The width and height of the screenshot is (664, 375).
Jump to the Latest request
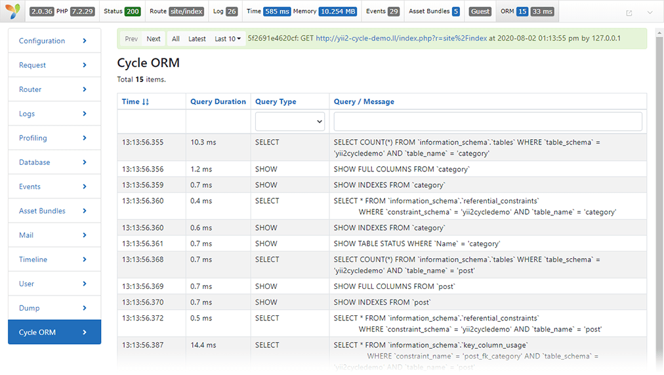197,39
